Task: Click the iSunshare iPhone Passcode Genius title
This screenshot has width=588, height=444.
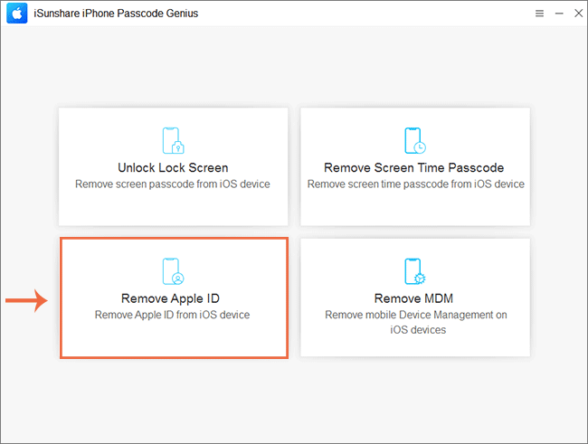Action: (x=116, y=14)
